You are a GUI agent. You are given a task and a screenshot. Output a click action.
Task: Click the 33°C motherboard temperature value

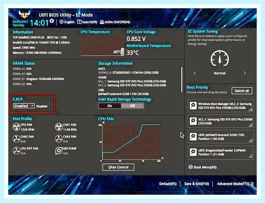coord(132,53)
